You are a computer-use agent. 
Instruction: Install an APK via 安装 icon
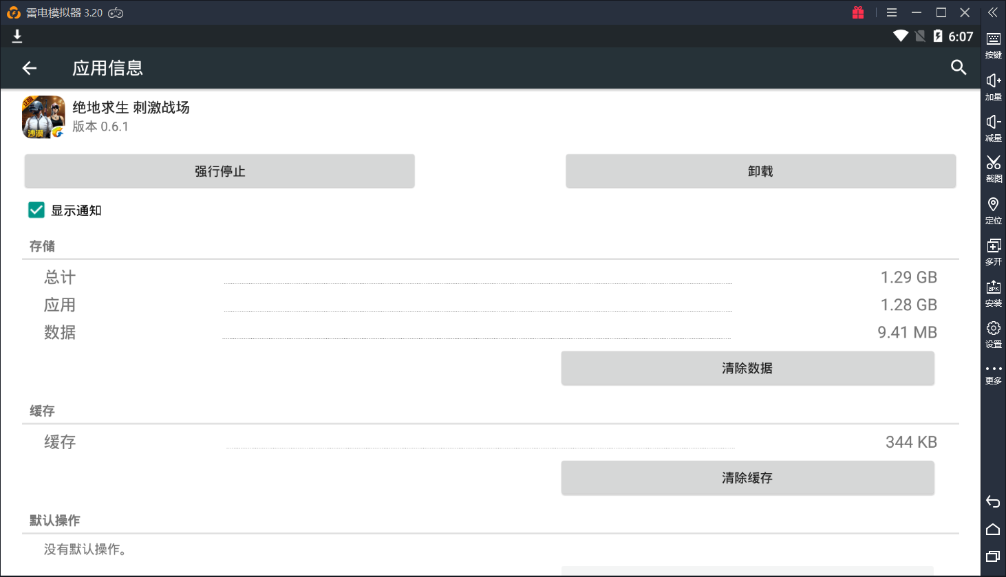point(993,292)
